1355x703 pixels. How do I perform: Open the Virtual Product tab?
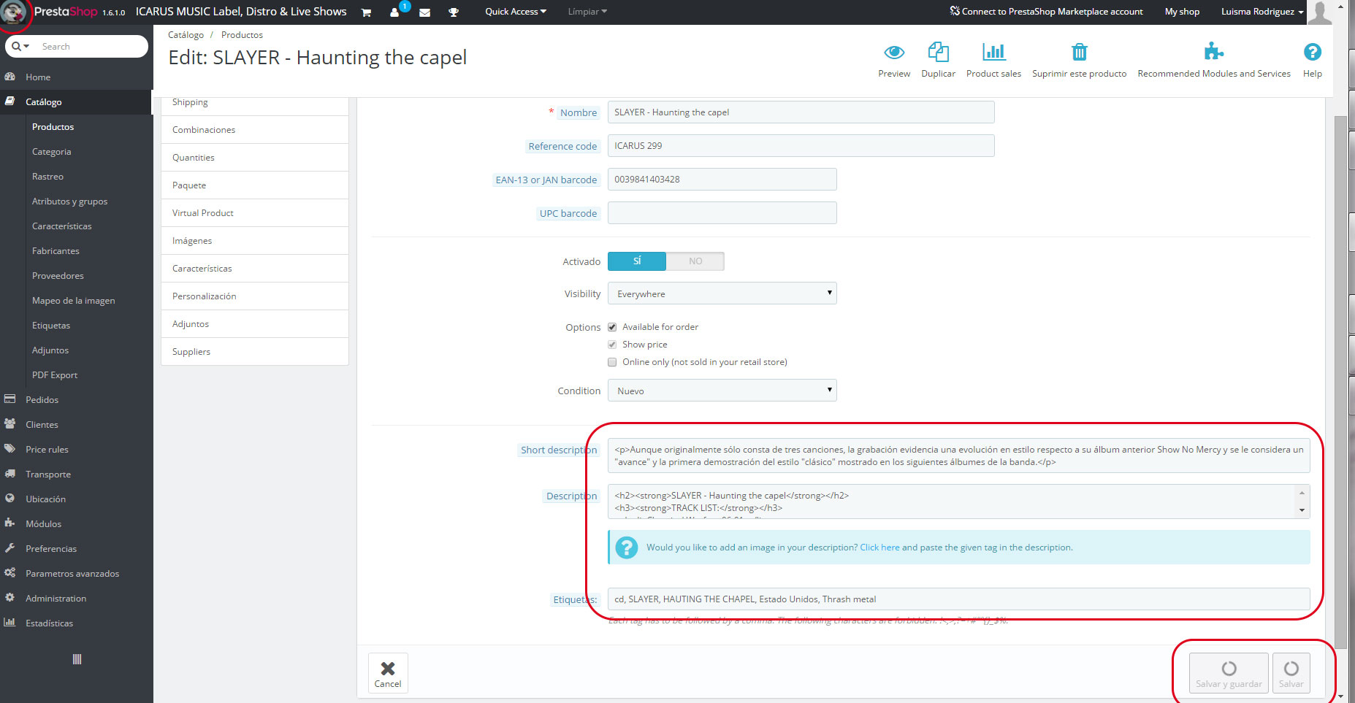(x=255, y=213)
